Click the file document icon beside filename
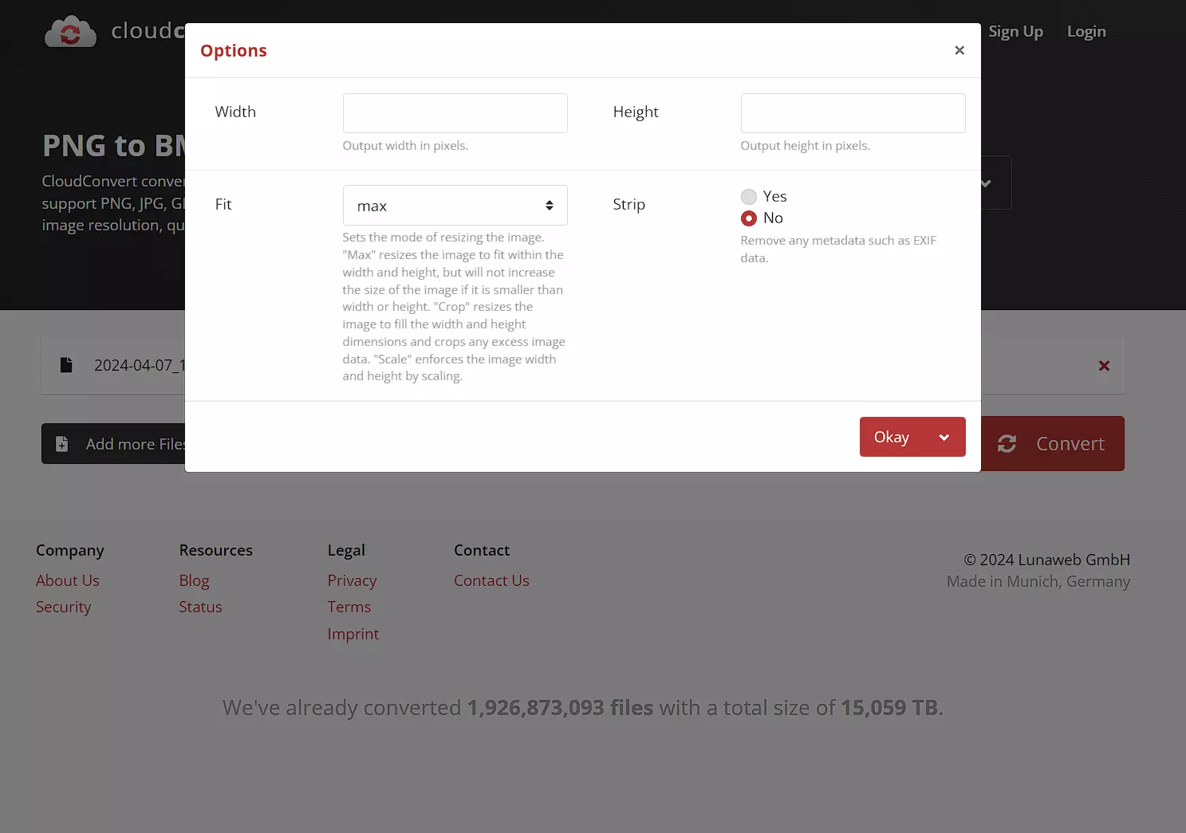 click(66, 365)
